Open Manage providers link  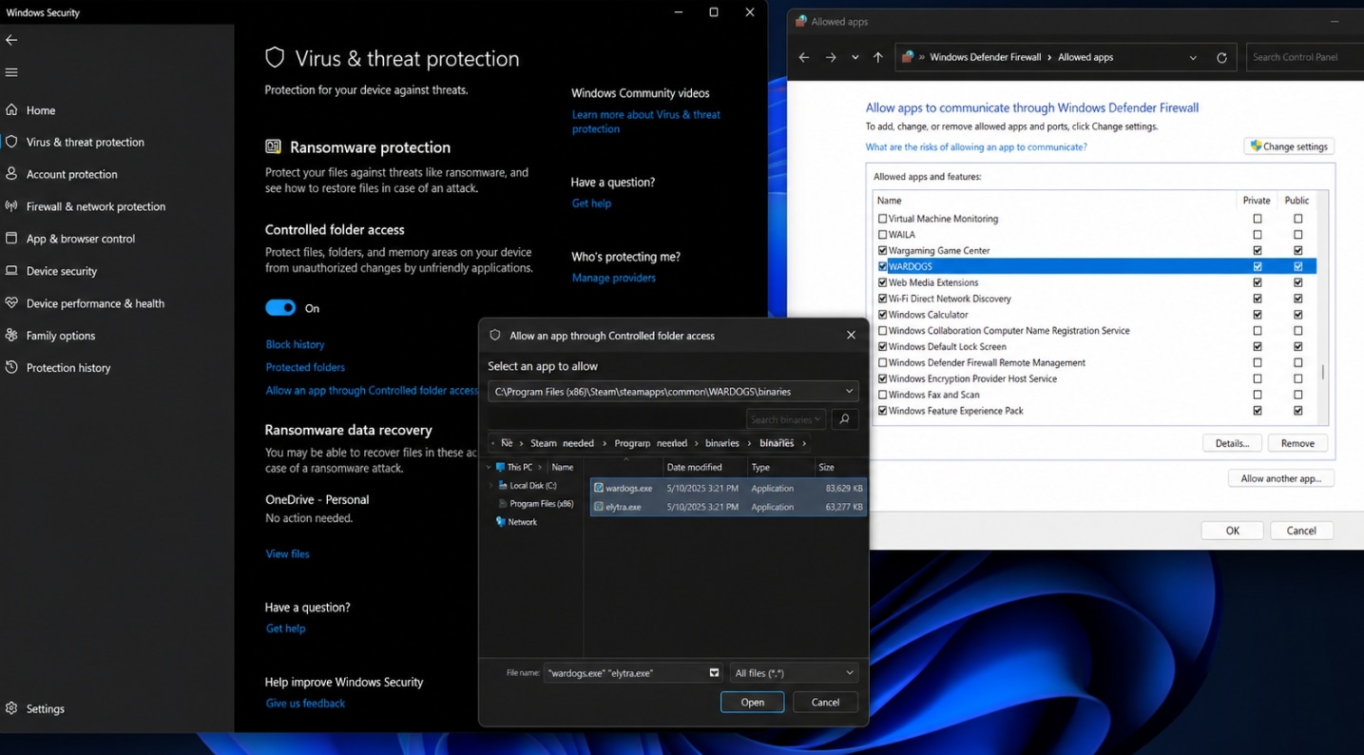(x=613, y=278)
